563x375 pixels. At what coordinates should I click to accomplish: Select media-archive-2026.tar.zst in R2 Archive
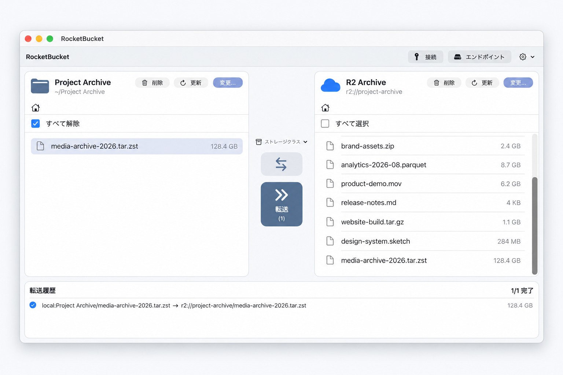pyautogui.click(x=425, y=260)
